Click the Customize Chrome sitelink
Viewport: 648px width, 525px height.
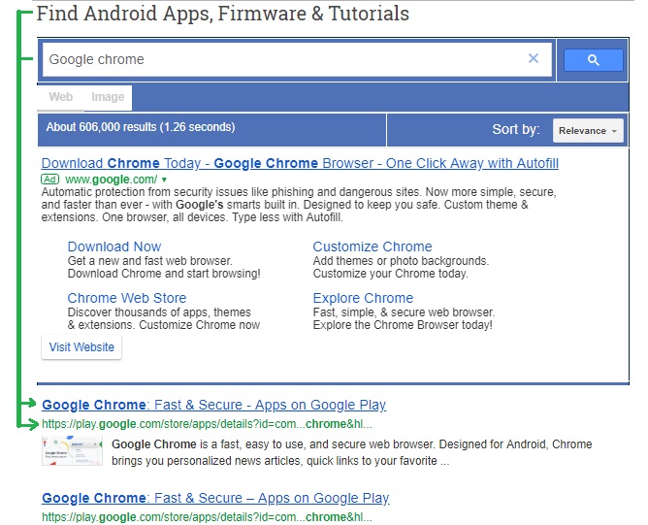[x=373, y=246]
